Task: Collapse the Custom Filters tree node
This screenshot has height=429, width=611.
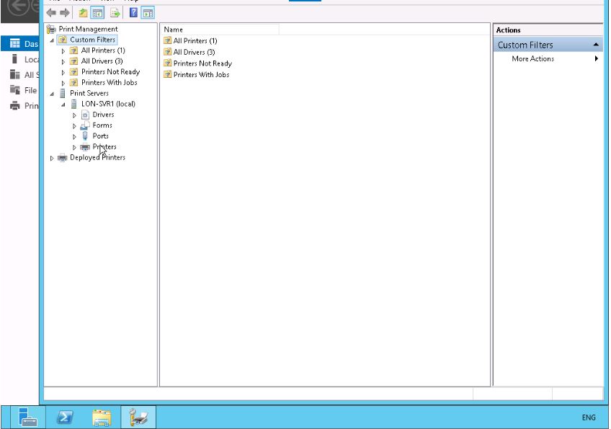Action: tap(52, 40)
